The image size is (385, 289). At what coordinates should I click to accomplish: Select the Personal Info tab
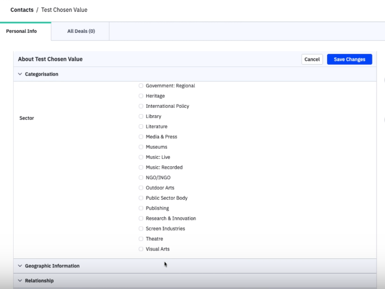(22, 31)
